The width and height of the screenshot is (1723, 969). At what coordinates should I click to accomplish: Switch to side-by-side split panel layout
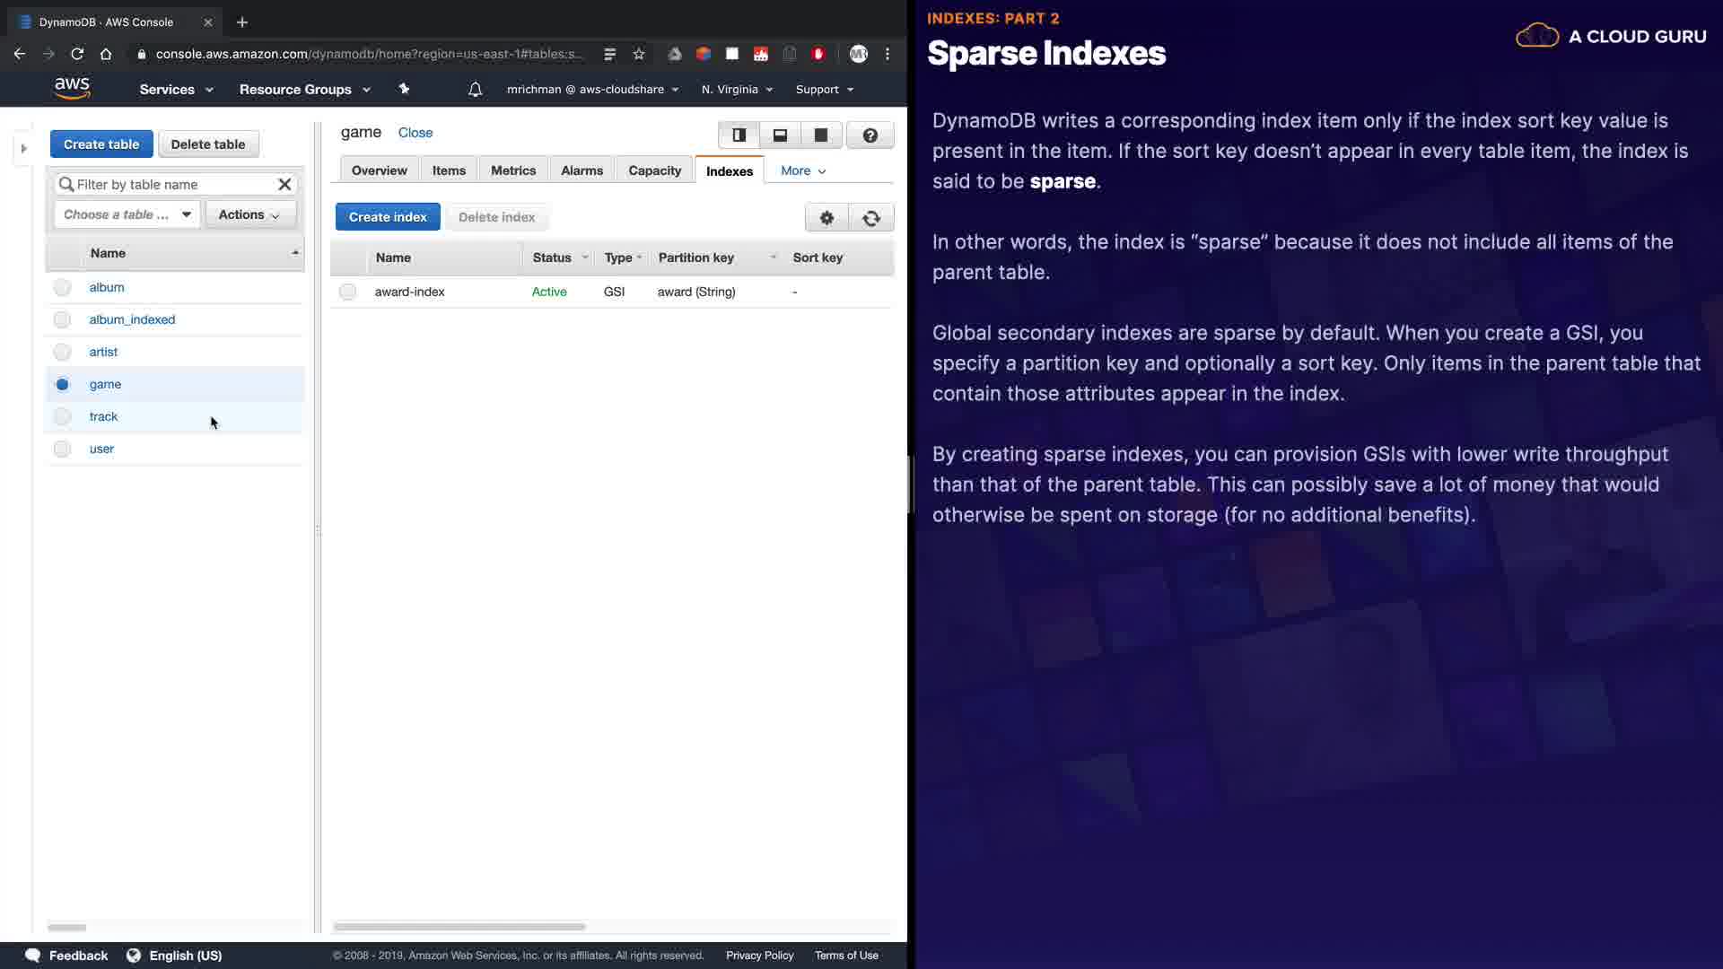(739, 135)
